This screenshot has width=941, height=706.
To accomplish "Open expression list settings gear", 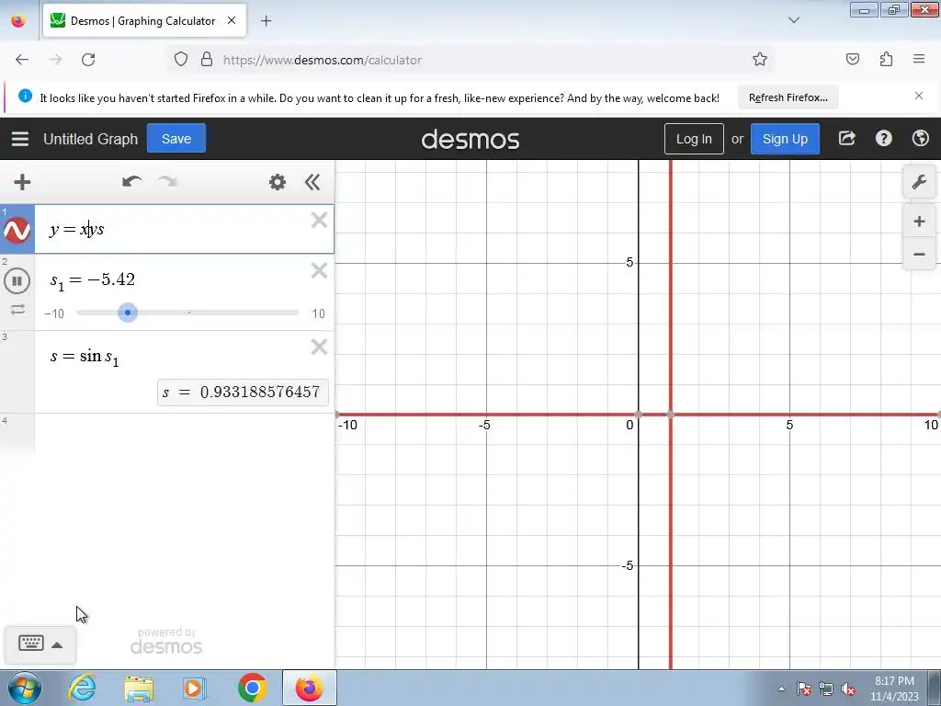I will [x=278, y=182].
